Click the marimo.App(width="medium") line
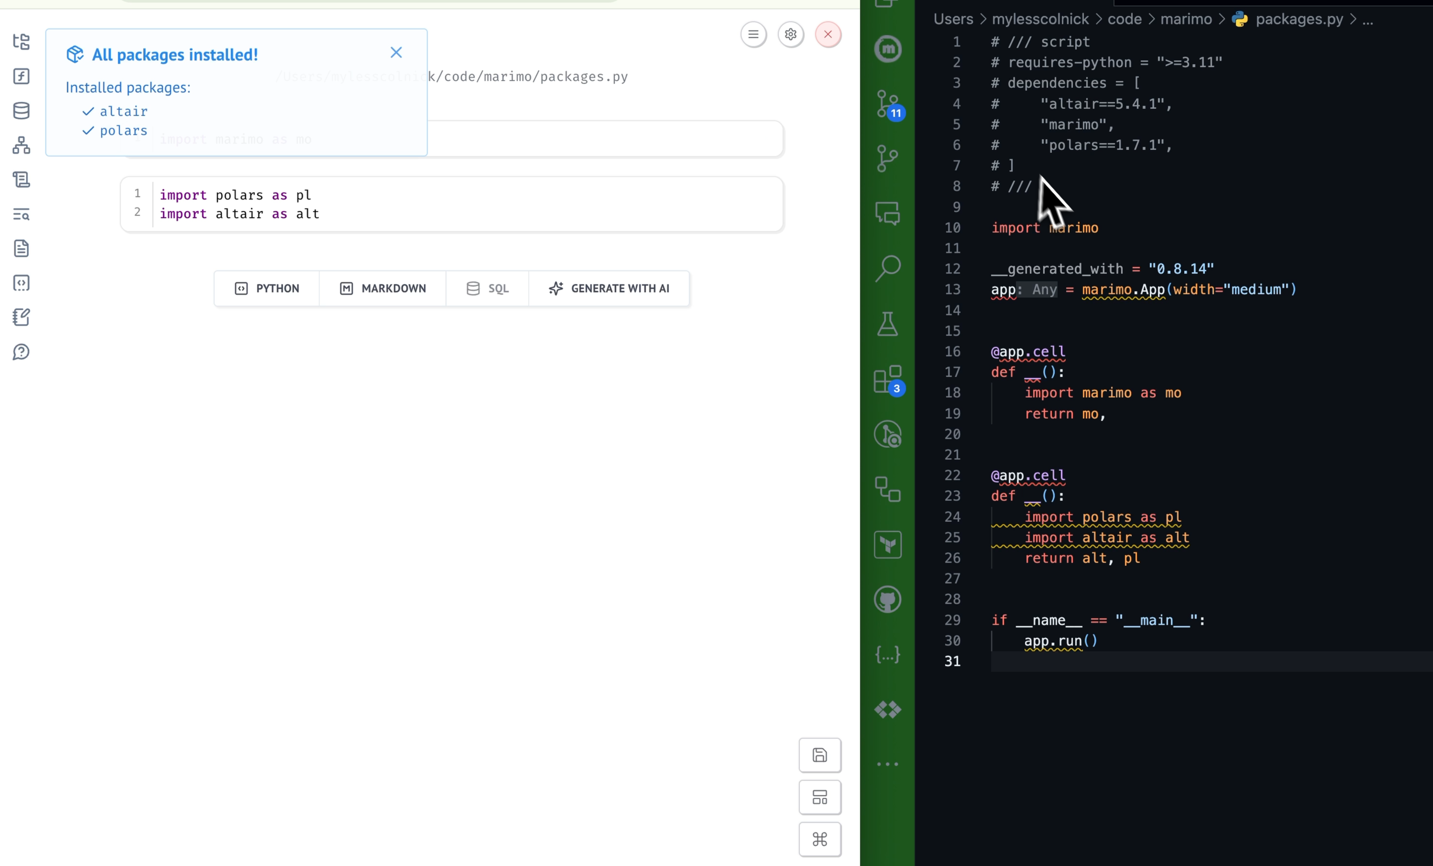 pyautogui.click(x=1189, y=289)
